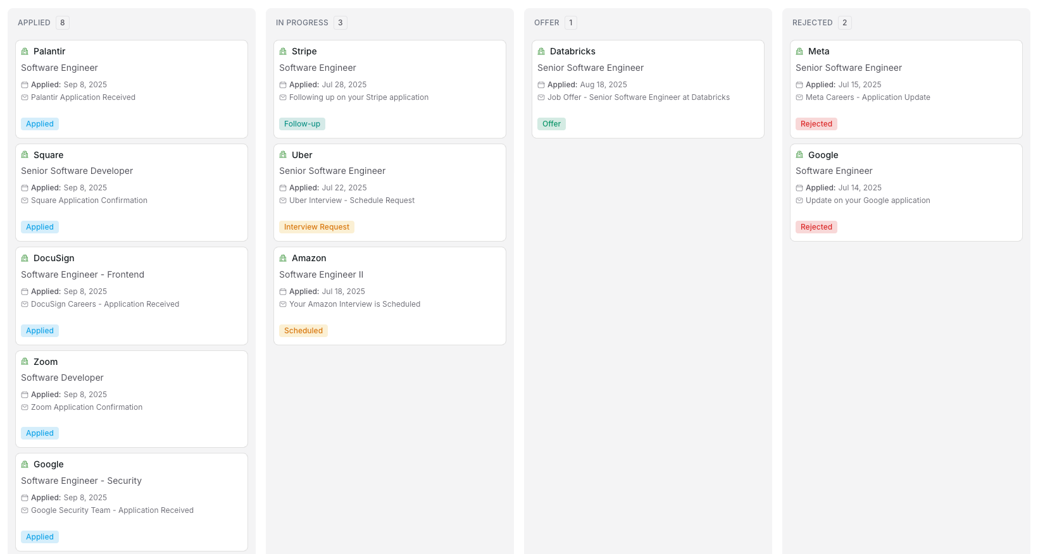This screenshot has height=554, width=1038.
Task: Select the In Progress column header
Action: click(302, 23)
